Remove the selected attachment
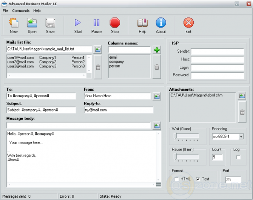 coord(242,112)
